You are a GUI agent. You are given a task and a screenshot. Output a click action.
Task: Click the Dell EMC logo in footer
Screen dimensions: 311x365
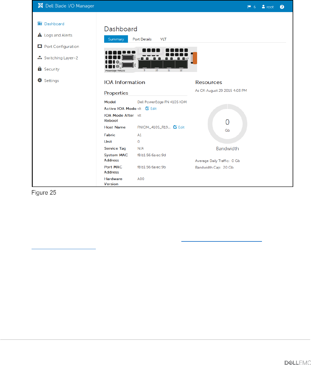click(298, 363)
